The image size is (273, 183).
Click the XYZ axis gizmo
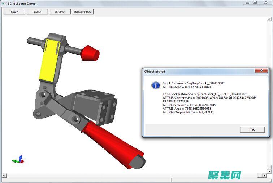coord(18,159)
